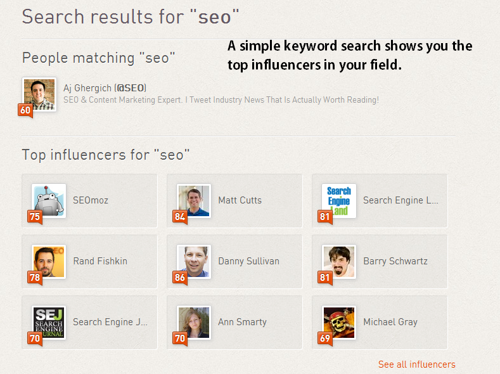Click Ann Smarty profile photo
The image size is (500, 374).
[194, 321]
